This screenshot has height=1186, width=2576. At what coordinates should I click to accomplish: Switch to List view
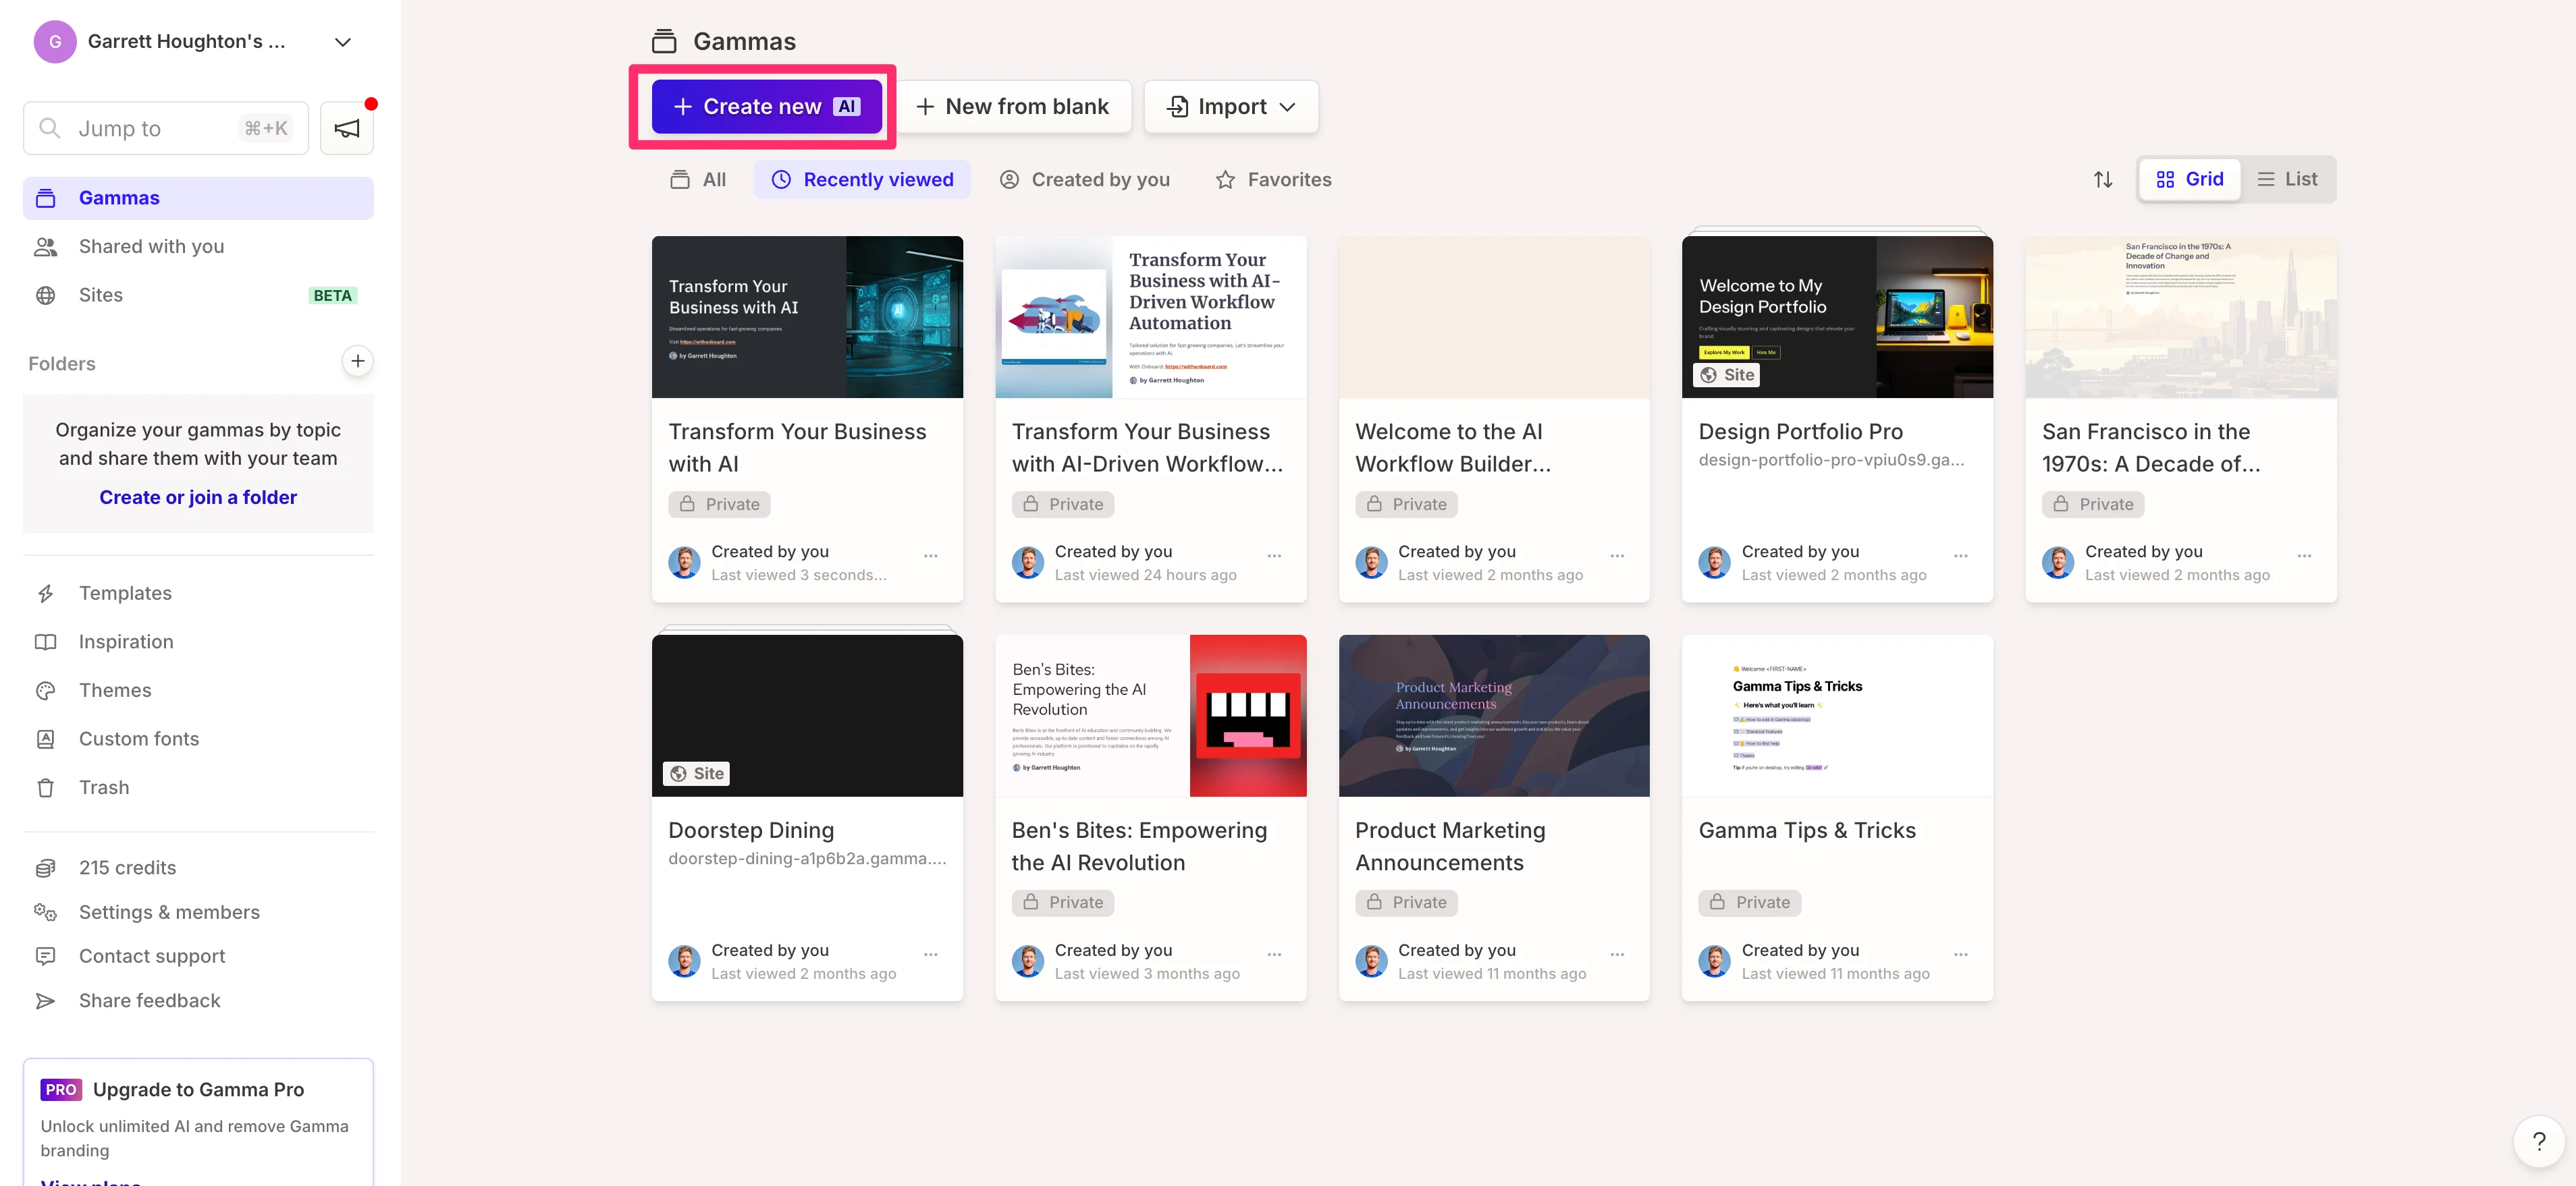[x=2287, y=180]
